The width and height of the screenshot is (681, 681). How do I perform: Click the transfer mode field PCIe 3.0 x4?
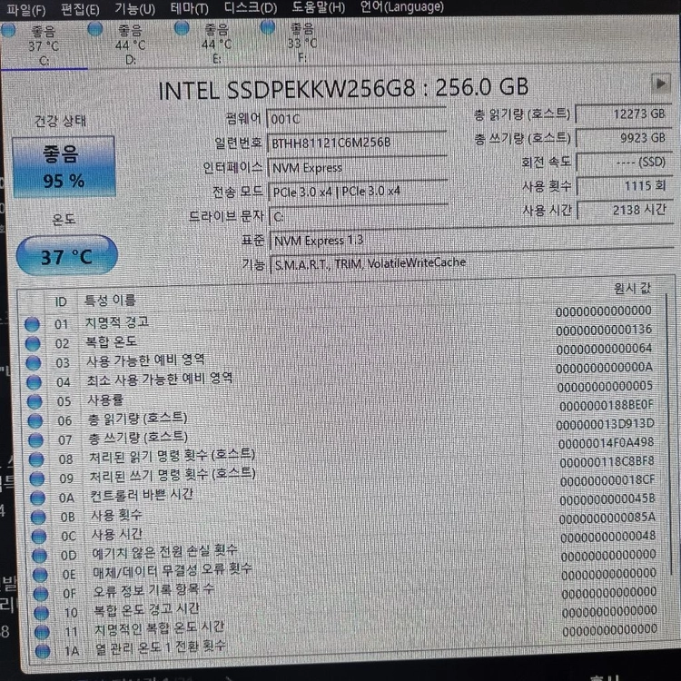359,192
